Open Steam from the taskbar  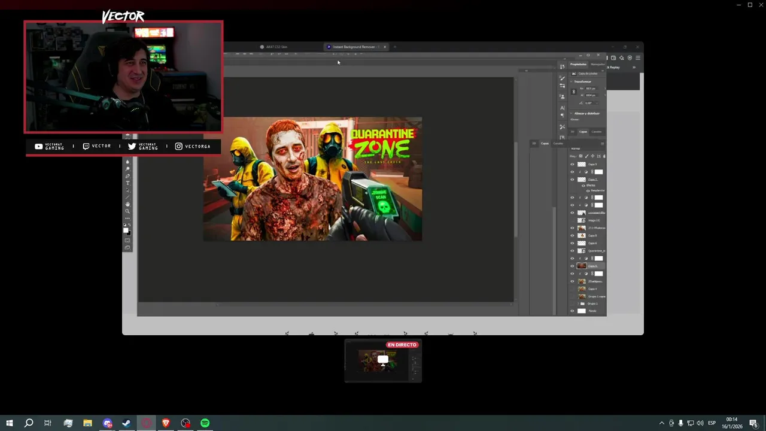(x=127, y=423)
